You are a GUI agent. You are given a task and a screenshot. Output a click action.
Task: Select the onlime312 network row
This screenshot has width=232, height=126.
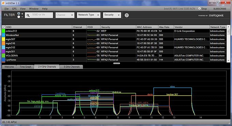[x=114, y=31]
